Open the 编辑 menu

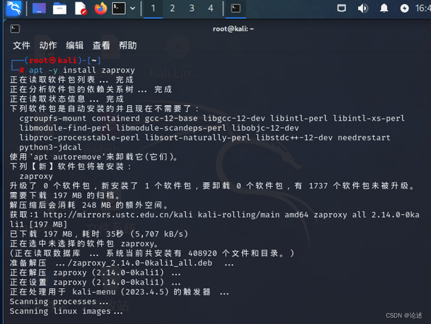(x=75, y=45)
